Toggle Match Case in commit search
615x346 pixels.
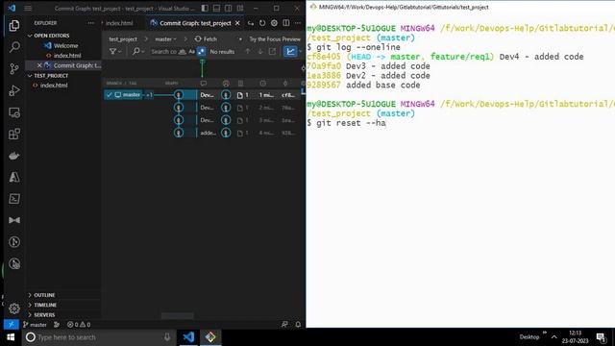click(191, 51)
